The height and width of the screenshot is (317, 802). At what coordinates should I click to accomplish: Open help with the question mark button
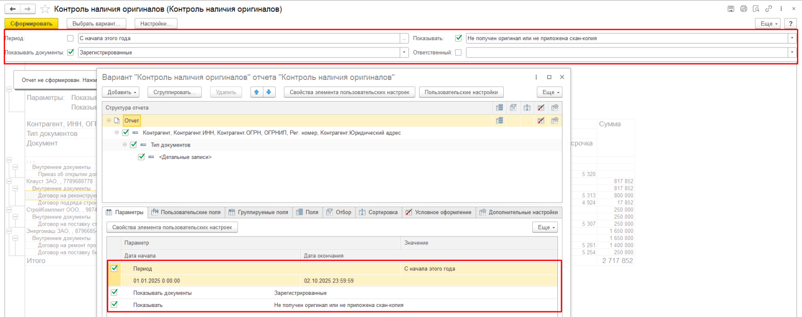[x=790, y=23]
